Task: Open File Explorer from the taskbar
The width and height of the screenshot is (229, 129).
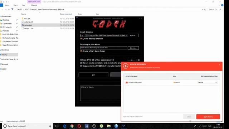Action: (109, 126)
